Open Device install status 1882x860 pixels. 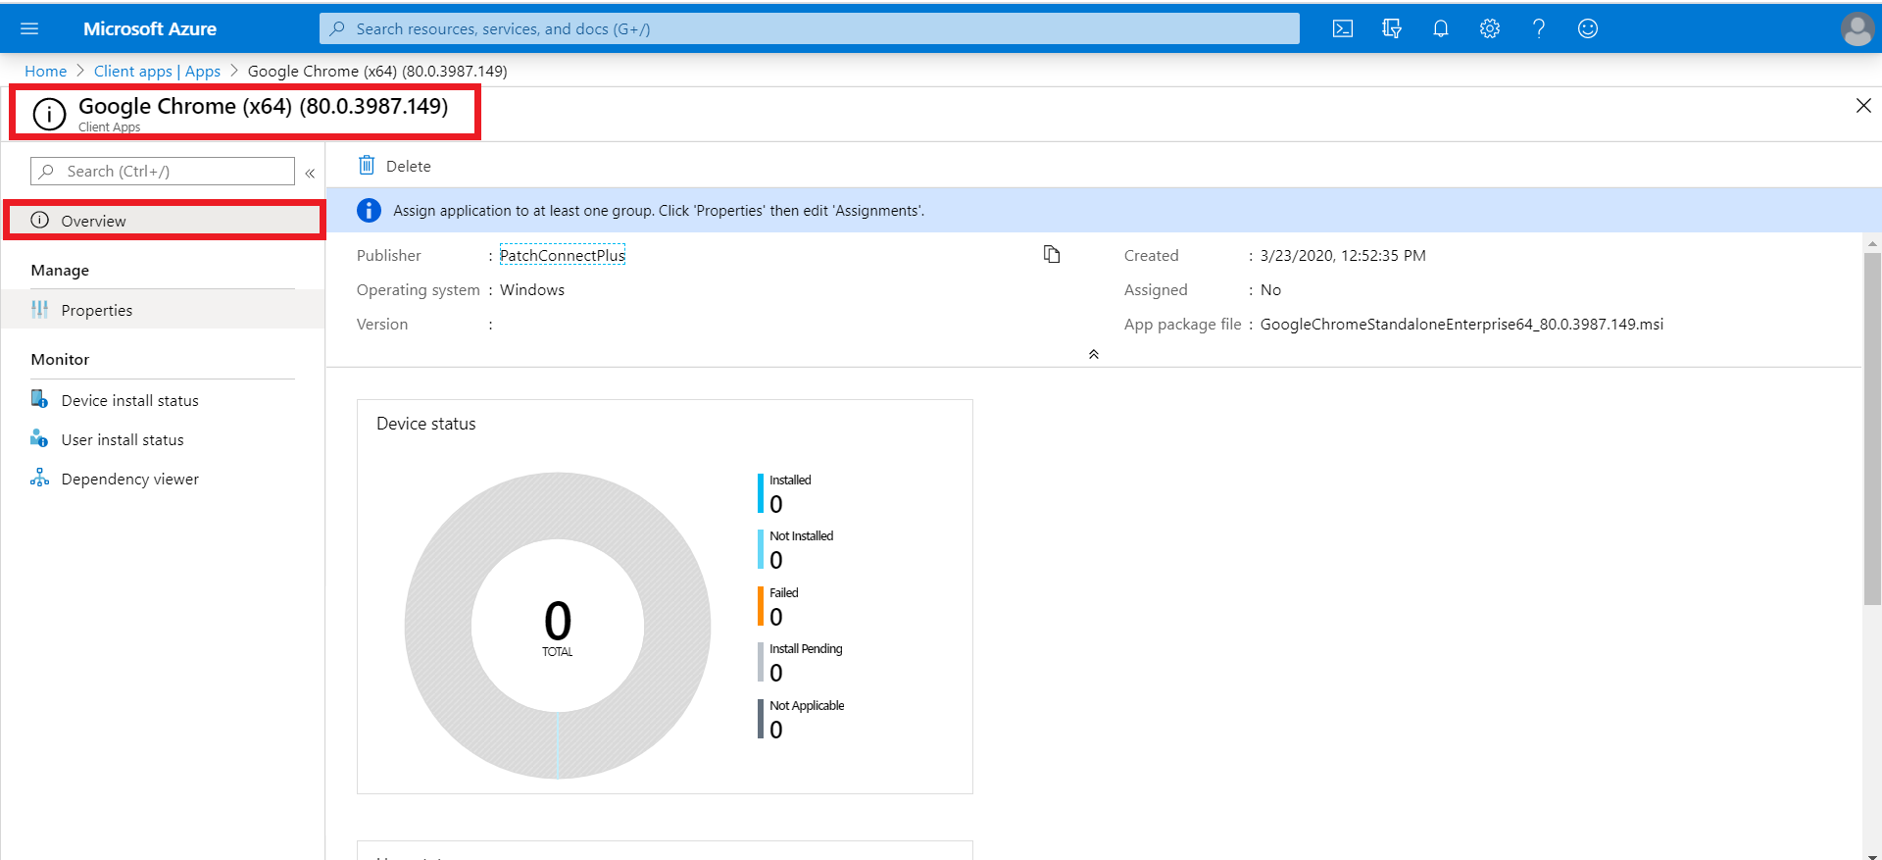129,400
